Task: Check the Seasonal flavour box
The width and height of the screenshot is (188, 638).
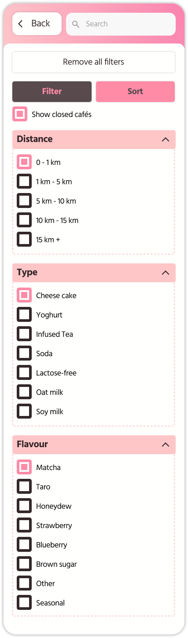Action: click(x=24, y=602)
